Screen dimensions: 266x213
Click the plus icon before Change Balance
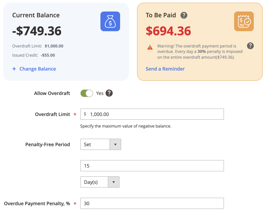(14, 69)
